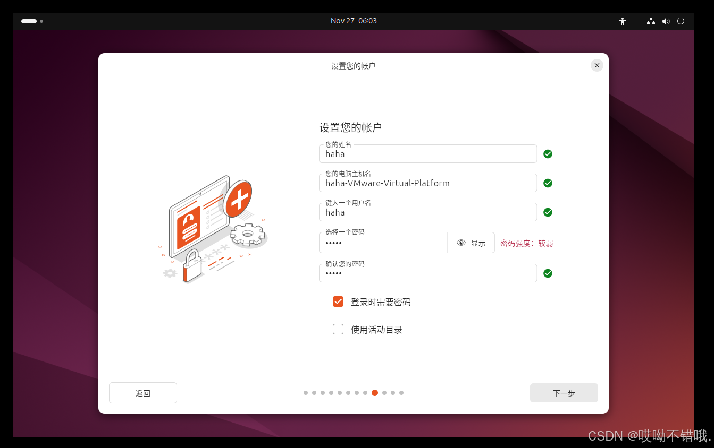Viewport: 714px width, 448px height.
Task: Open the clock showing Nov 27 06:03
Action: pos(354,21)
